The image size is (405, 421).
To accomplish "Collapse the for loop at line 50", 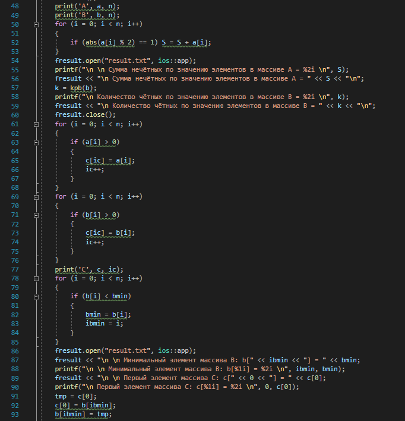I will (36, 25).
